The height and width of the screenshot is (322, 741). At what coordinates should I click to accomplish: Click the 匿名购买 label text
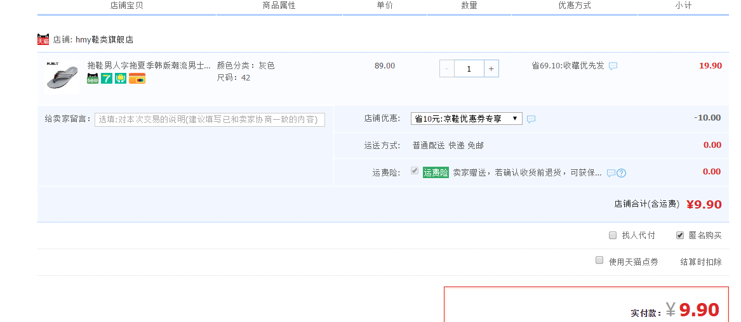point(705,235)
